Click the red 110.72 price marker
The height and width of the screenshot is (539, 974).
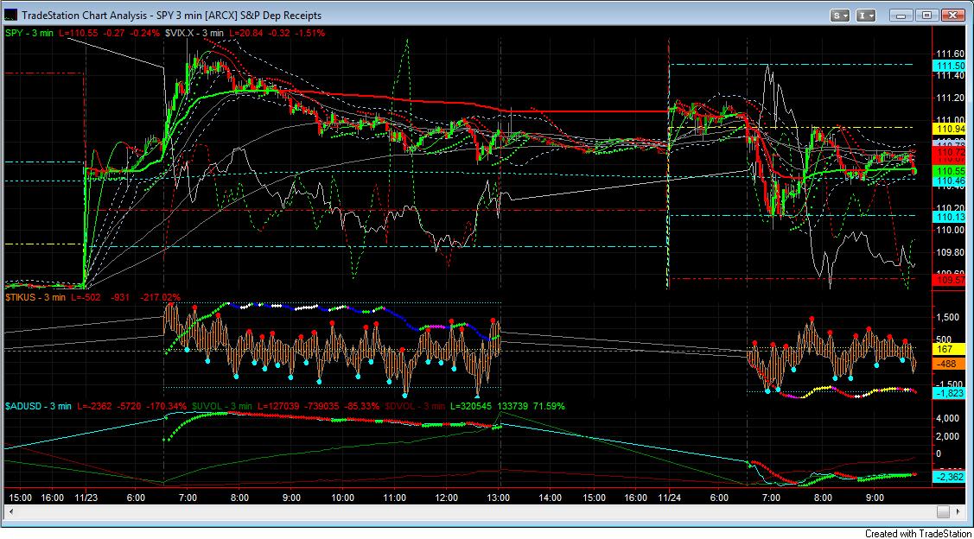(949, 151)
